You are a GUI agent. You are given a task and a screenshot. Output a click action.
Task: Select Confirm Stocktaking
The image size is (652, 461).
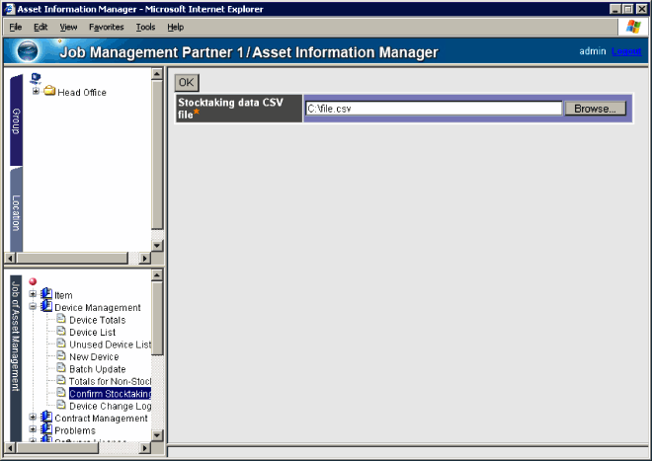[111, 394]
